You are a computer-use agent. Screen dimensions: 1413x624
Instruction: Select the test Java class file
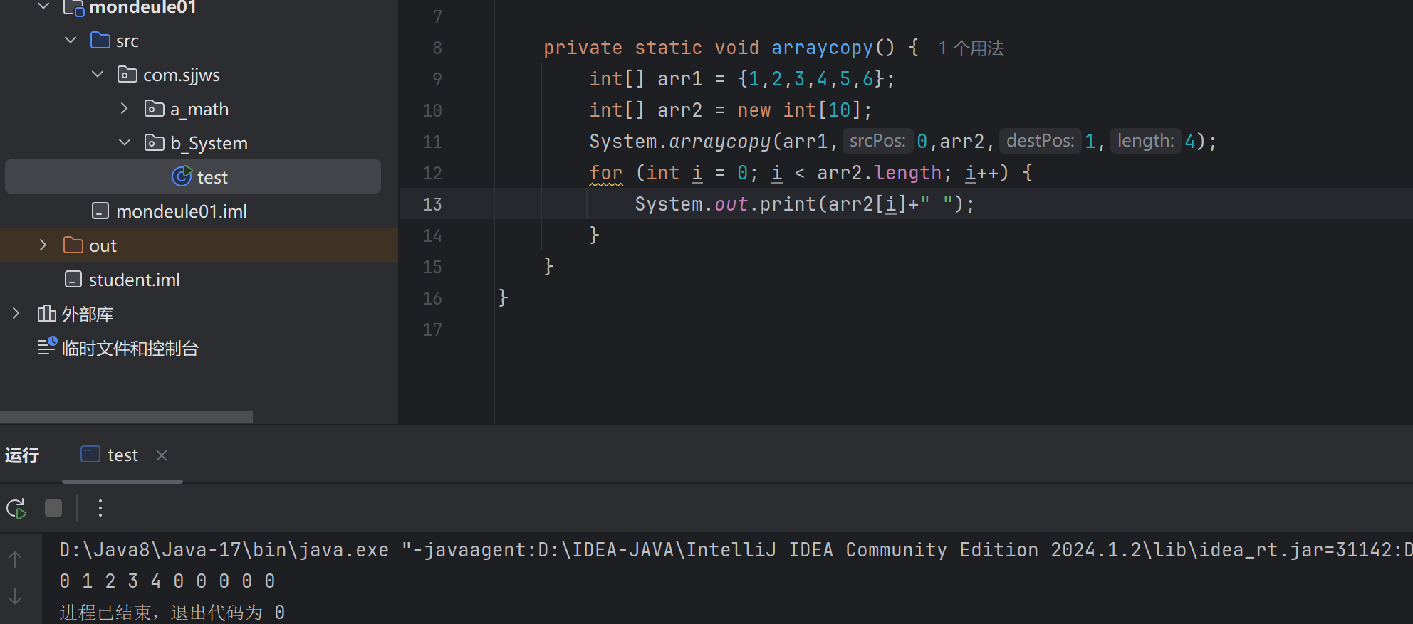212,177
